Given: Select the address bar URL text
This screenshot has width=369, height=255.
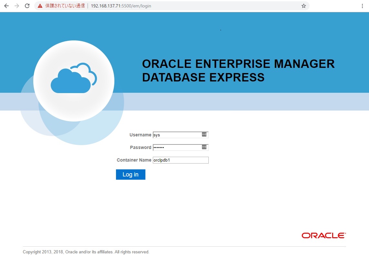Looking at the screenshot, I should tap(121, 5).
